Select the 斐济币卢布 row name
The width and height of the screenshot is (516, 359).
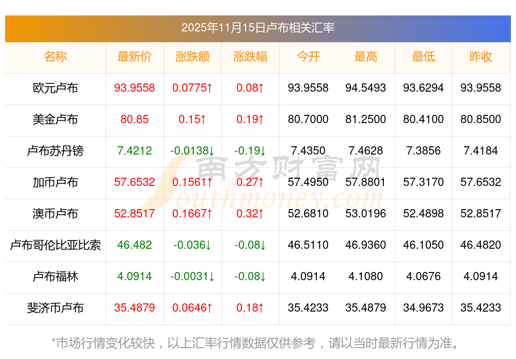point(55,308)
